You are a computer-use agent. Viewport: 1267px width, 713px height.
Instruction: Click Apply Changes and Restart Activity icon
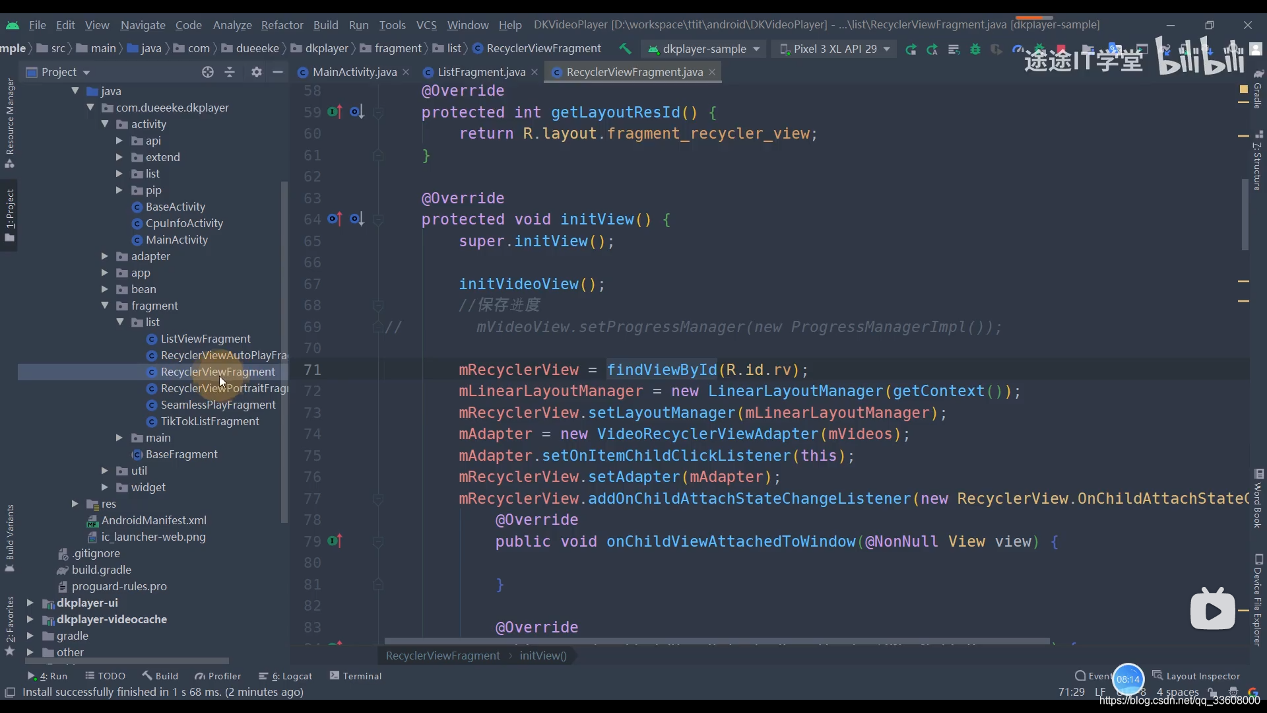(x=932, y=50)
